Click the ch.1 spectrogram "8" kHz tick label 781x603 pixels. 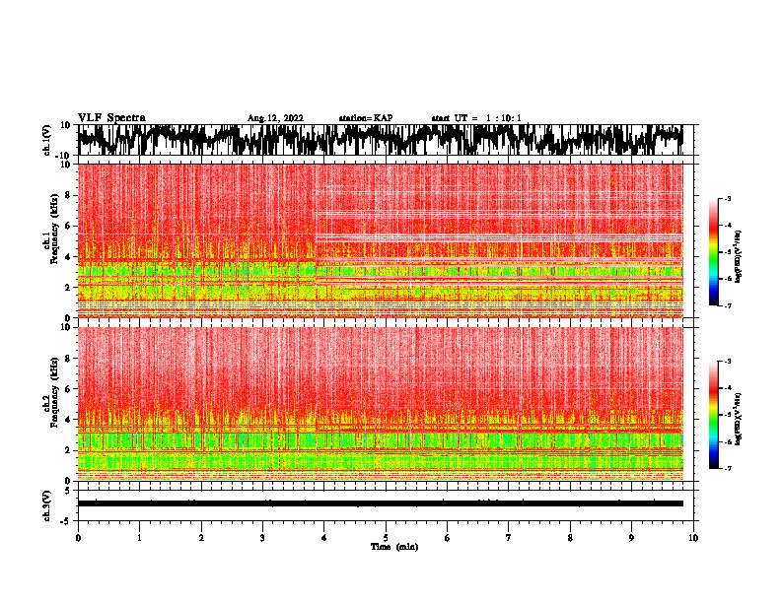pyautogui.click(x=68, y=195)
